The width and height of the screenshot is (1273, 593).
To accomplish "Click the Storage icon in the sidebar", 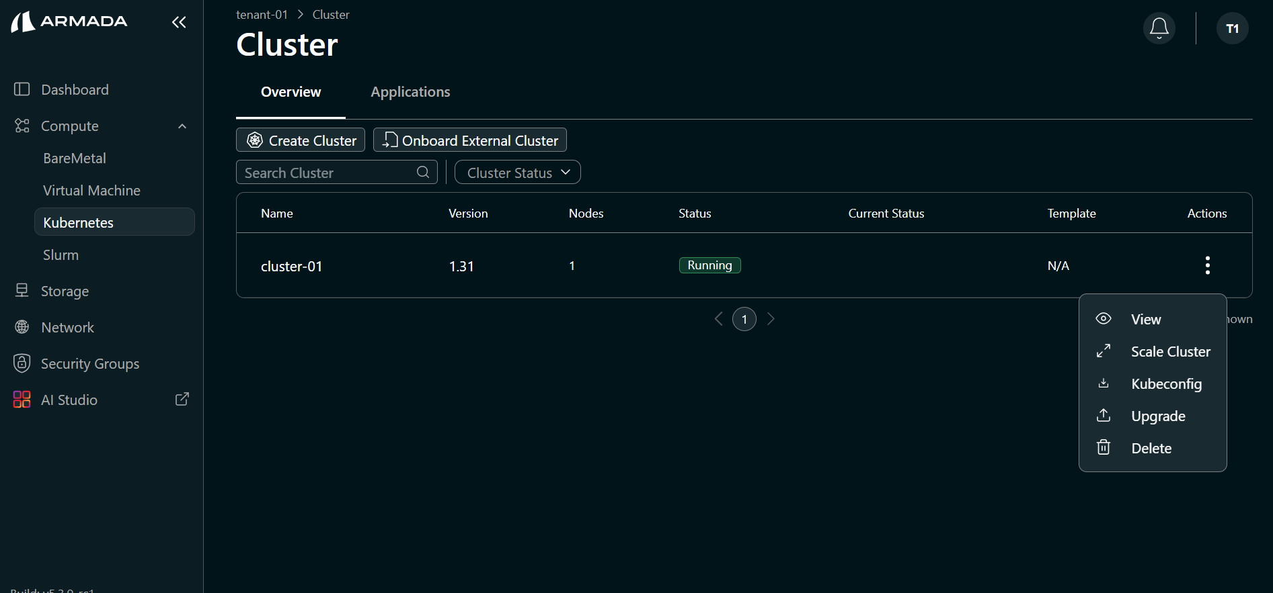I will [22, 290].
